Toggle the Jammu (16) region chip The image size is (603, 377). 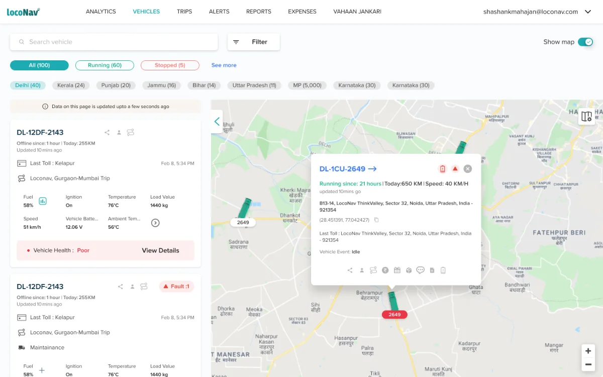[x=162, y=85]
